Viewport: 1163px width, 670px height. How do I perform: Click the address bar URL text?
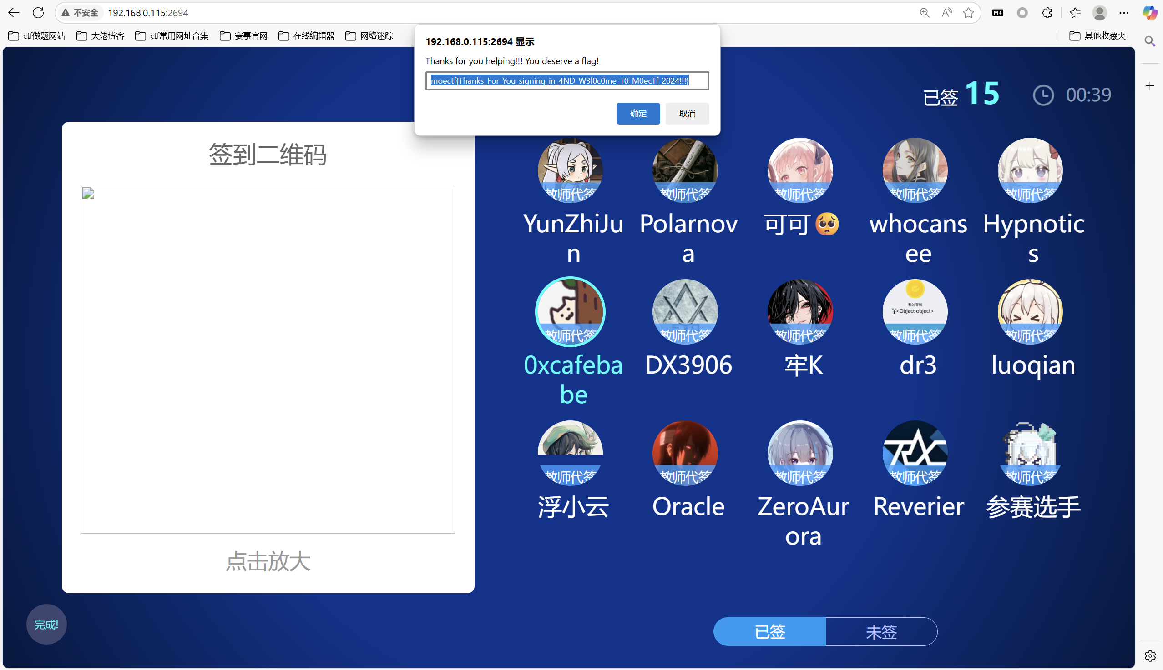148,13
